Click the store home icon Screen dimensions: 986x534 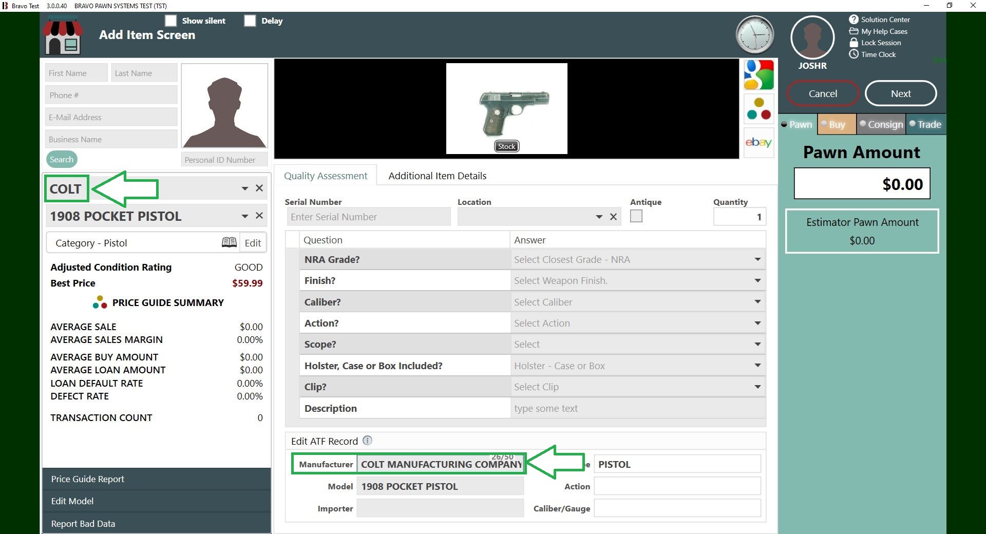pos(63,35)
